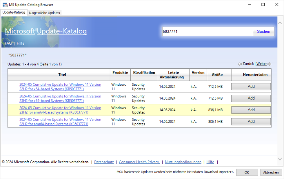Click the search field containing 5037771
Screen dimensions: 284x179
tap(208, 31)
